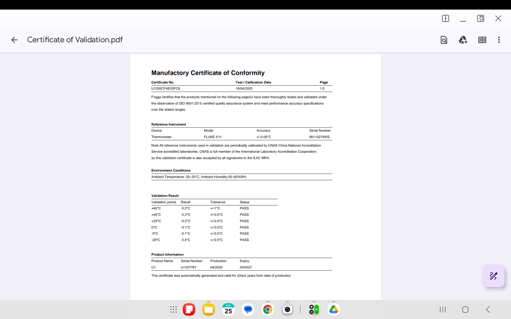This screenshot has height=319, width=511.
Task: Toggle the pop-up window mode icon
Action: [480, 18]
